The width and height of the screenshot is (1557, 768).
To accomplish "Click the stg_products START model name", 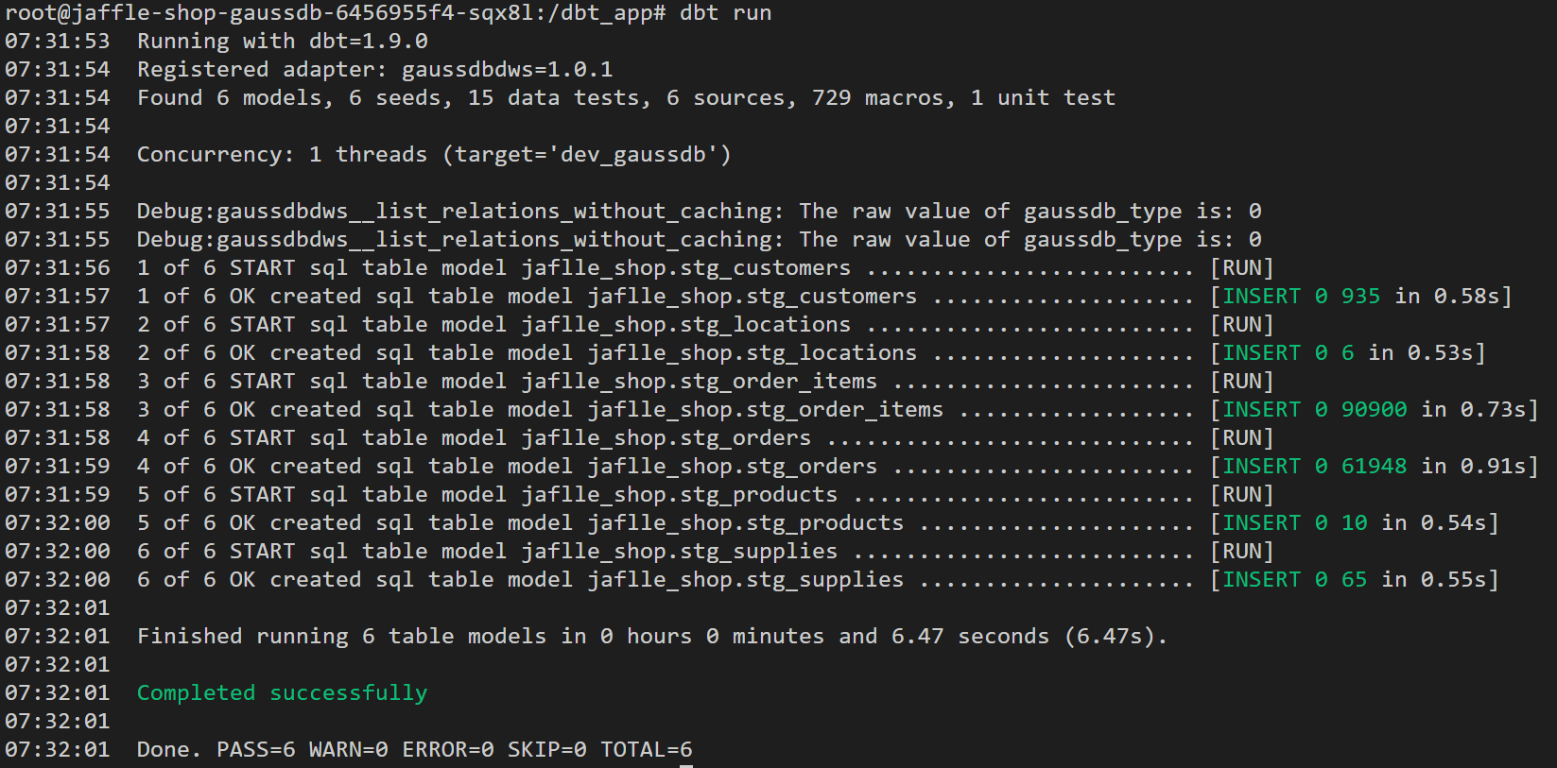I will coord(679,495).
